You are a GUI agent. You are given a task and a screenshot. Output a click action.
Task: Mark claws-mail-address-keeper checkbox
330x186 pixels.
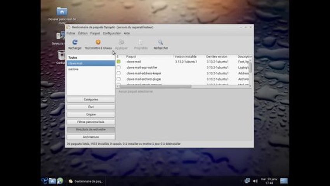tap(118, 73)
